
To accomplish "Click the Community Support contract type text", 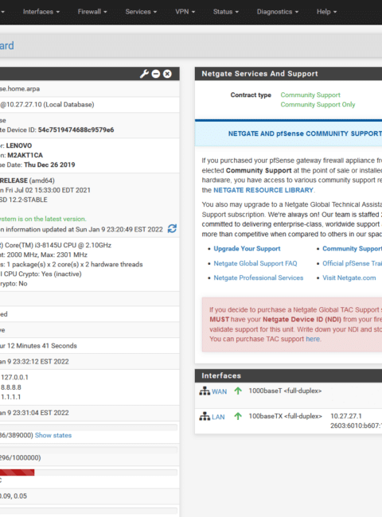I will pyautogui.click(x=310, y=95).
